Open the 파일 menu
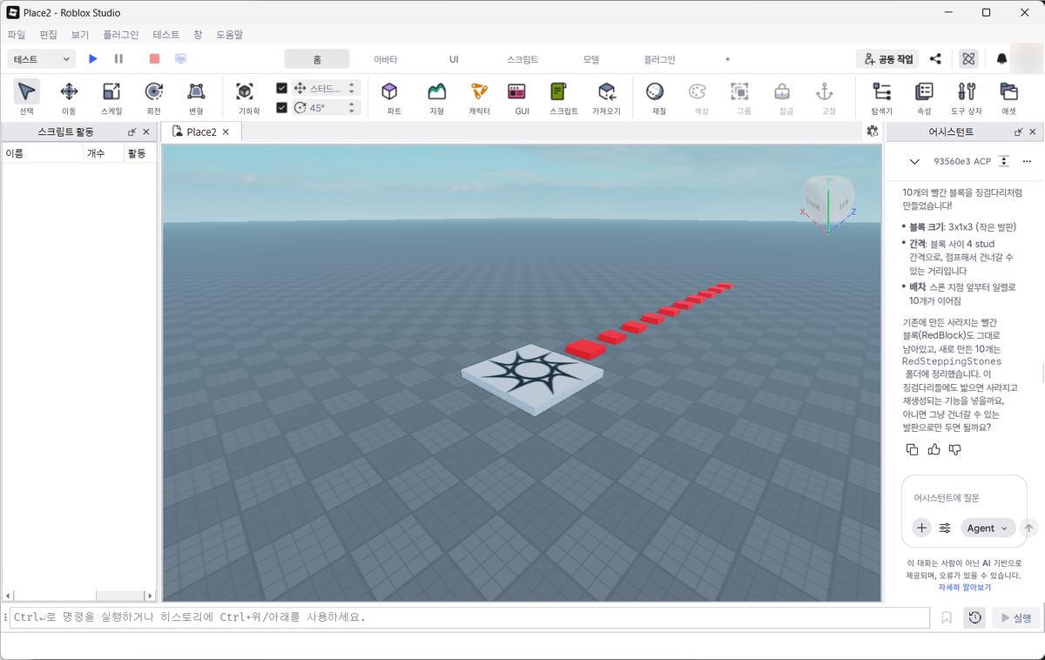 [x=17, y=35]
